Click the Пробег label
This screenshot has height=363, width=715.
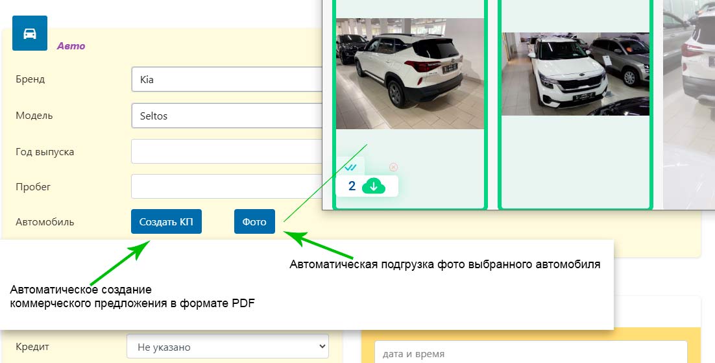(33, 187)
